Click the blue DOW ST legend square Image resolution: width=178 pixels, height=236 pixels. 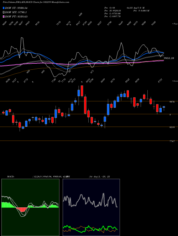point(4,8)
